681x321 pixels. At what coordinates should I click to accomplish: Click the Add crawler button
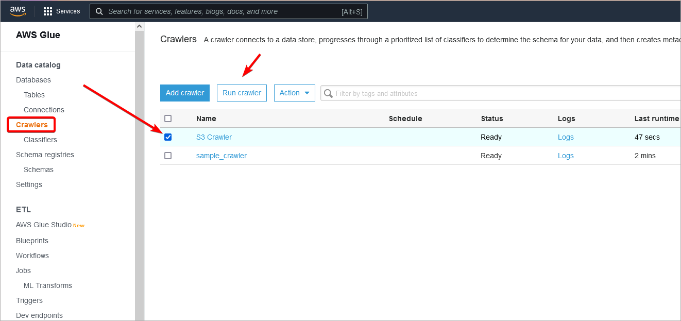[x=185, y=93]
